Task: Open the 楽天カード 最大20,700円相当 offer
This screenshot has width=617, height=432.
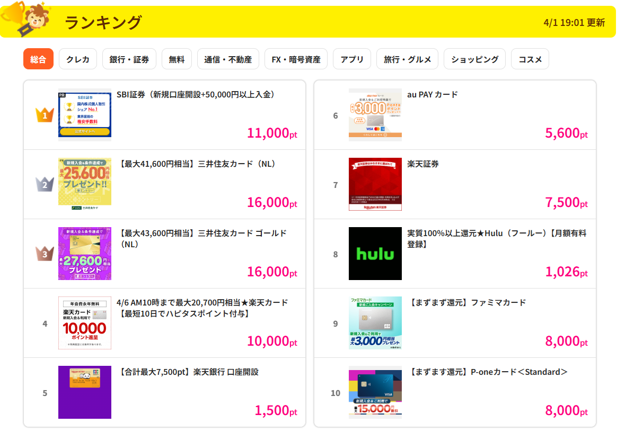Action: pyautogui.click(x=202, y=308)
